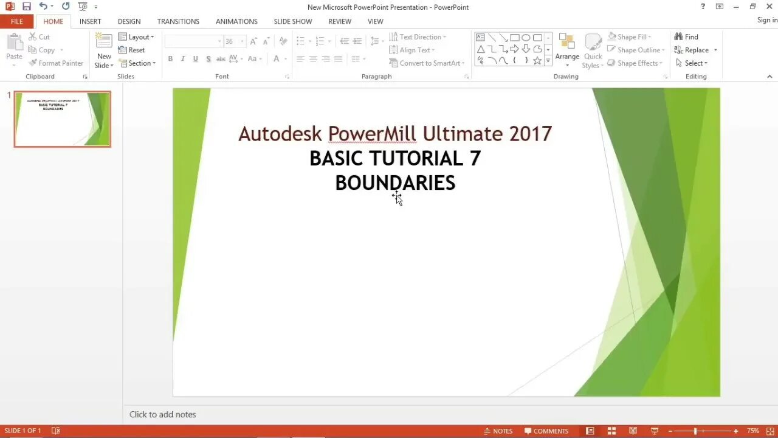This screenshot has width=778, height=438.
Task: Switch to Reading View in status bar
Action: 633,431
